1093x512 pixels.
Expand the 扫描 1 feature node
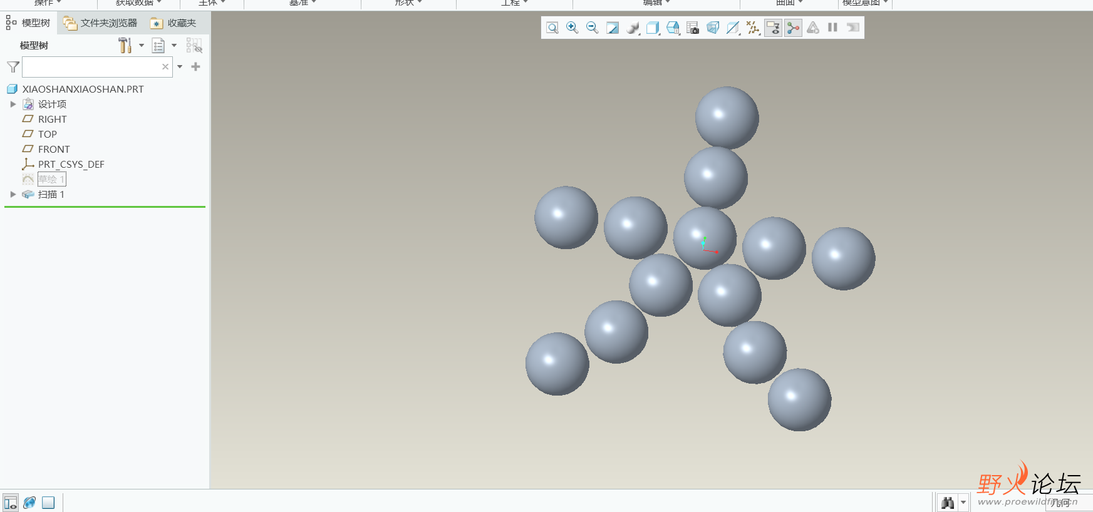(13, 195)
